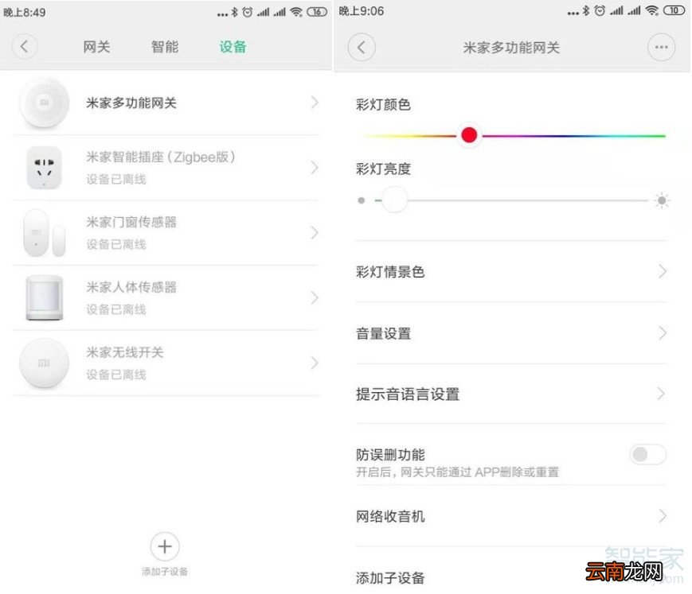
Task: Tap 彩灯亮度 label
Action: (383, 169)
